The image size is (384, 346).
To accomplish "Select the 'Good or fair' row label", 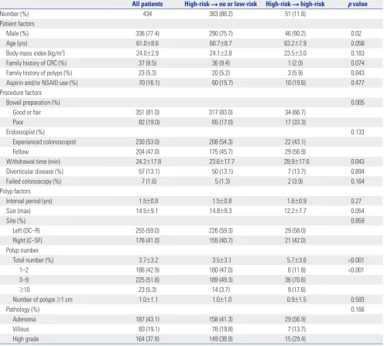I will [x=27, y=112].
